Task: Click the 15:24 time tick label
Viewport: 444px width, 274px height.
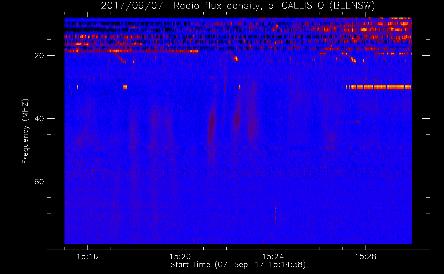Action: pyautogui.click(x=273, y=257)
